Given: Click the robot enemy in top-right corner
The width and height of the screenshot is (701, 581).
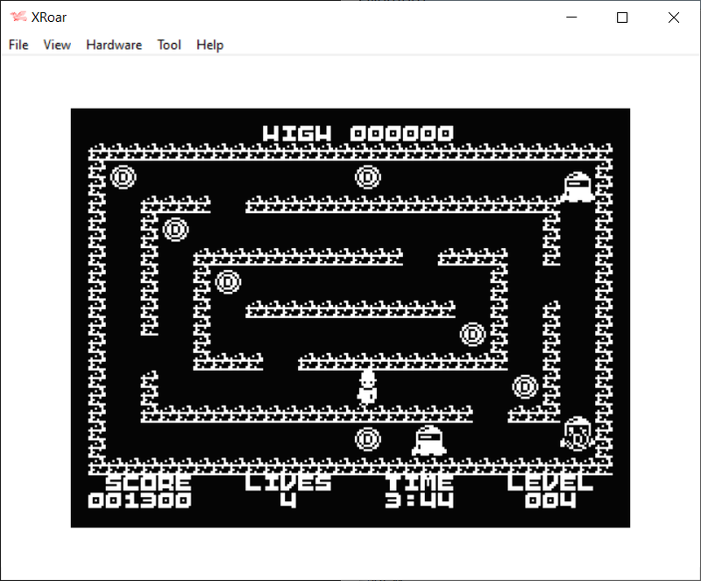Looking at the screenshot, I should pyautogui.click(x=577, y=186).
